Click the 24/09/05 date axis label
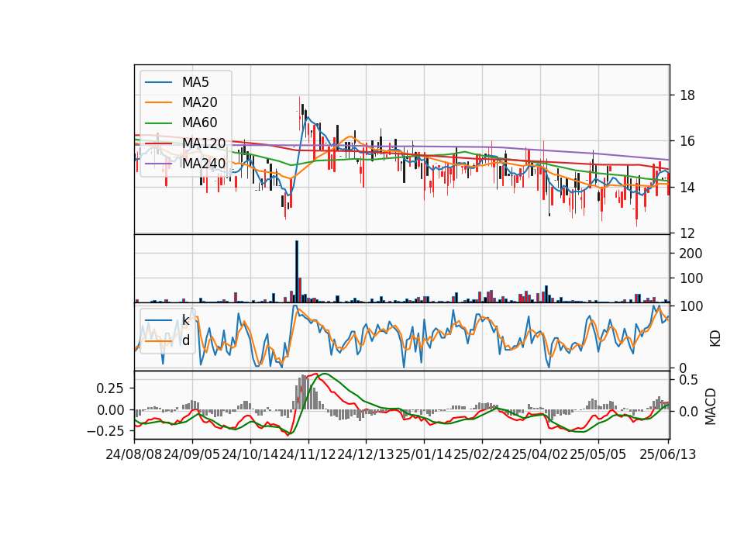Viewport: 744px width, 535px height. (192, 454)
